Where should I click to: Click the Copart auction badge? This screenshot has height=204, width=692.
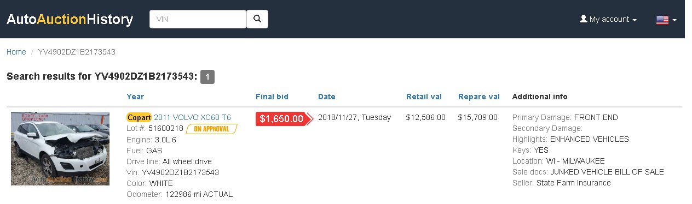(139, 117)
